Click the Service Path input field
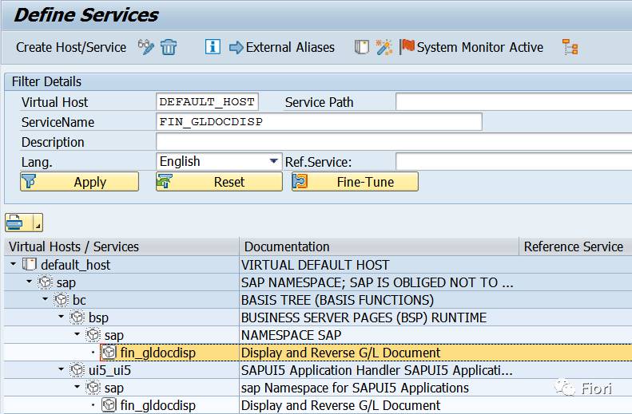 coord(514,102)
